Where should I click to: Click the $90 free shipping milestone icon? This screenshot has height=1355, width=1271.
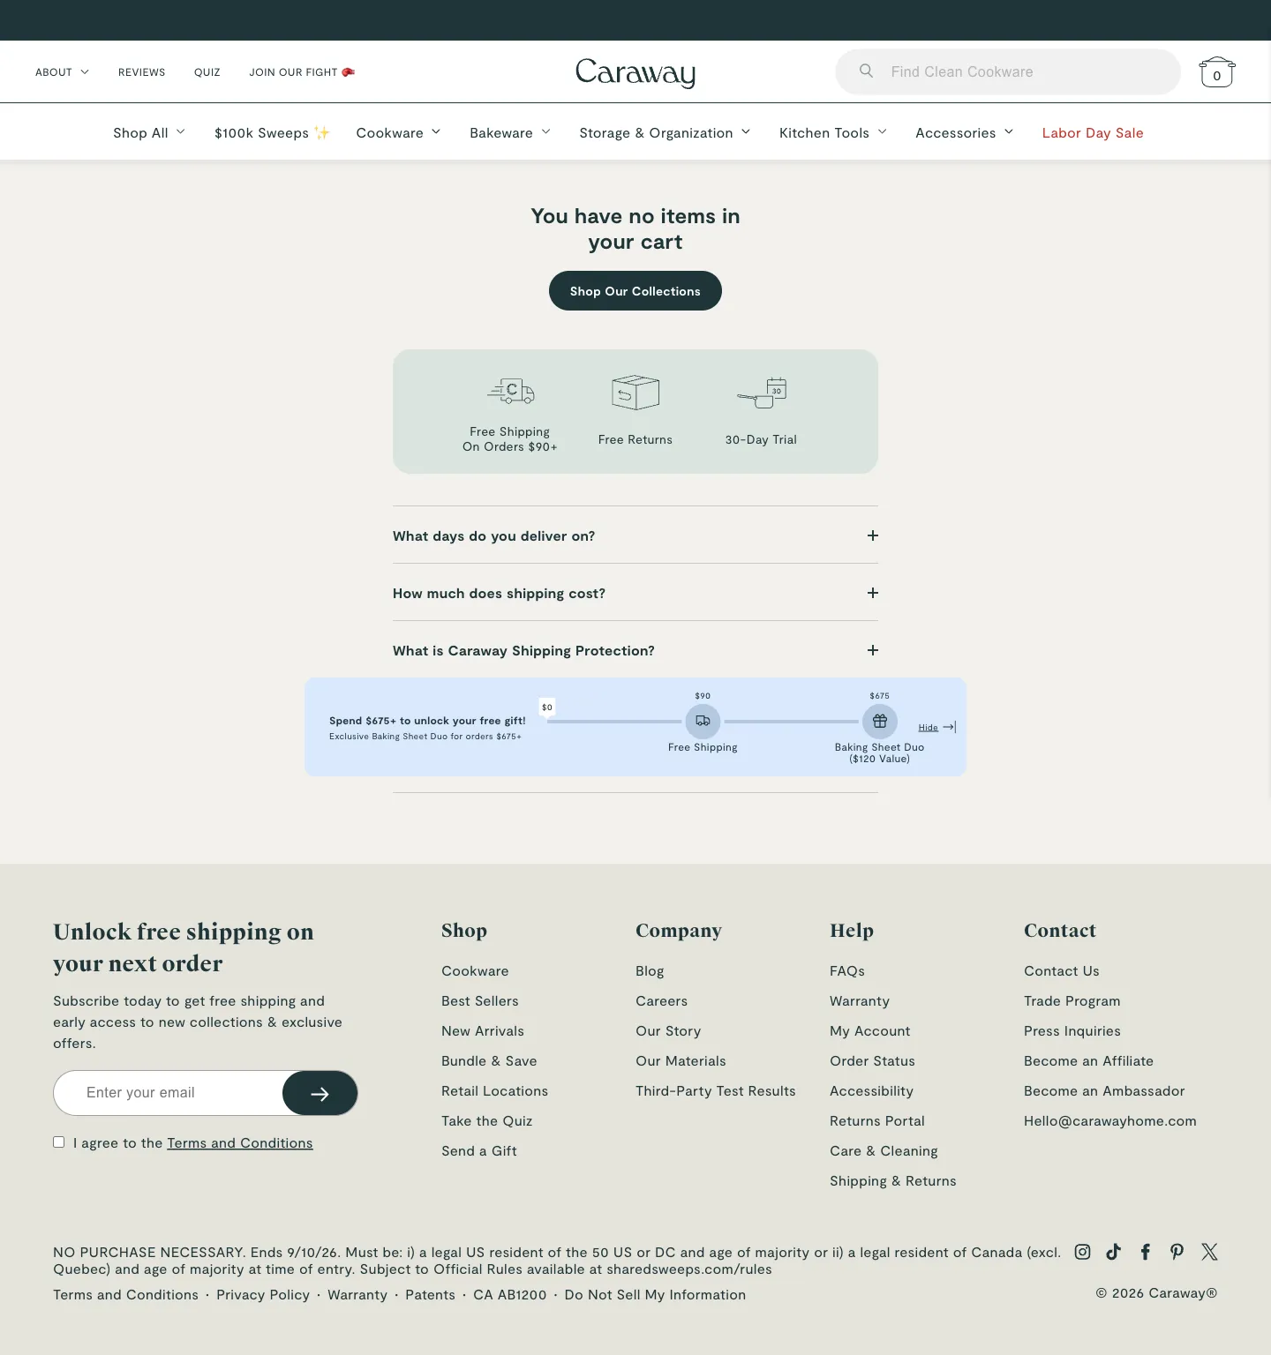click(x=703, y=722)
